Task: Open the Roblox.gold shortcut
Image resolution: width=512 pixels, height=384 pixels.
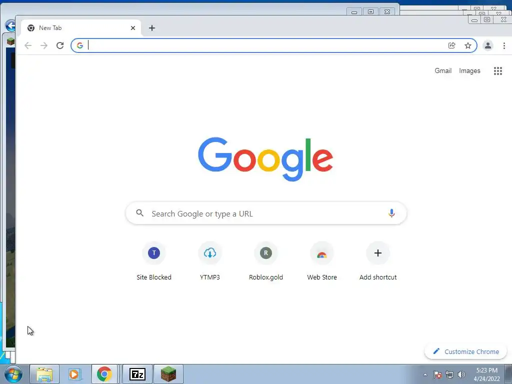Action: pos(266,261)
